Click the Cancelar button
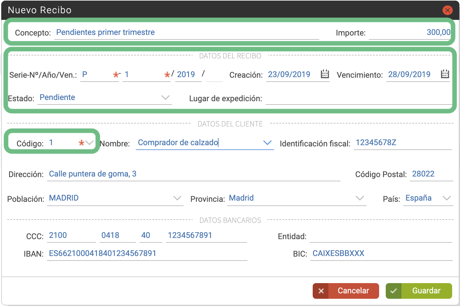The height and width of the screenshot is (306, 460). click(x=346, y=291)
